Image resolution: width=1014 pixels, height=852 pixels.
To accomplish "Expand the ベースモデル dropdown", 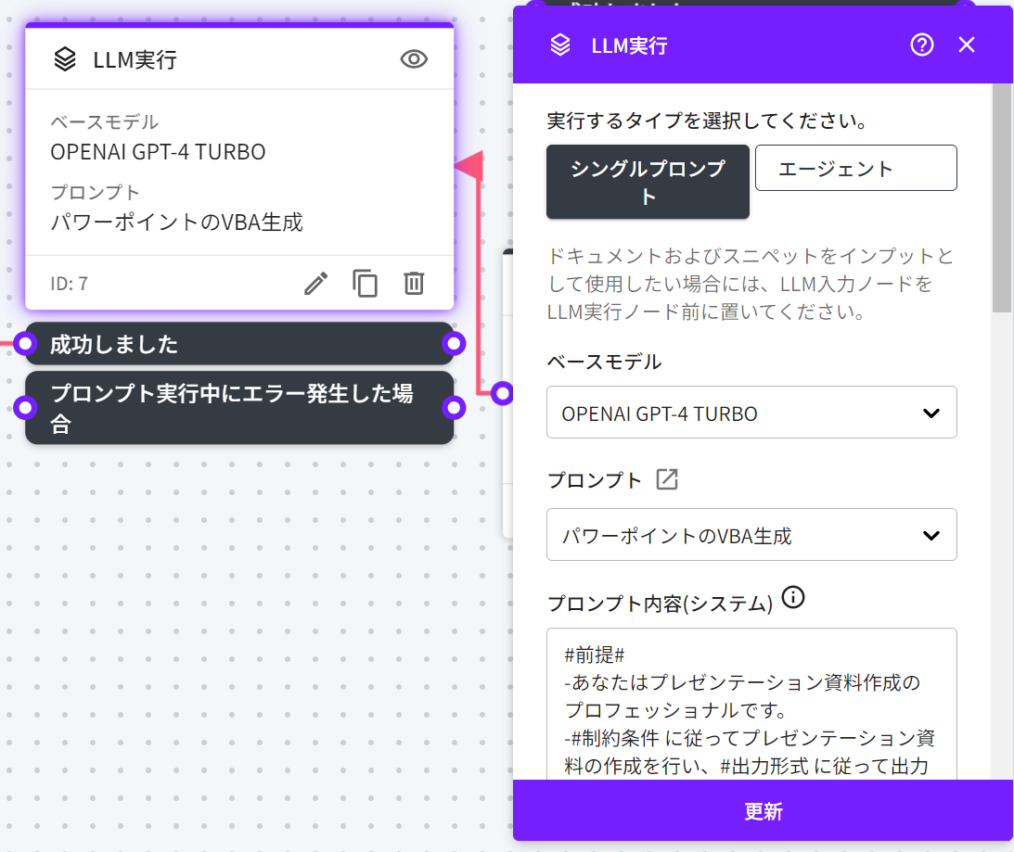I will click(x=751, y=413).
